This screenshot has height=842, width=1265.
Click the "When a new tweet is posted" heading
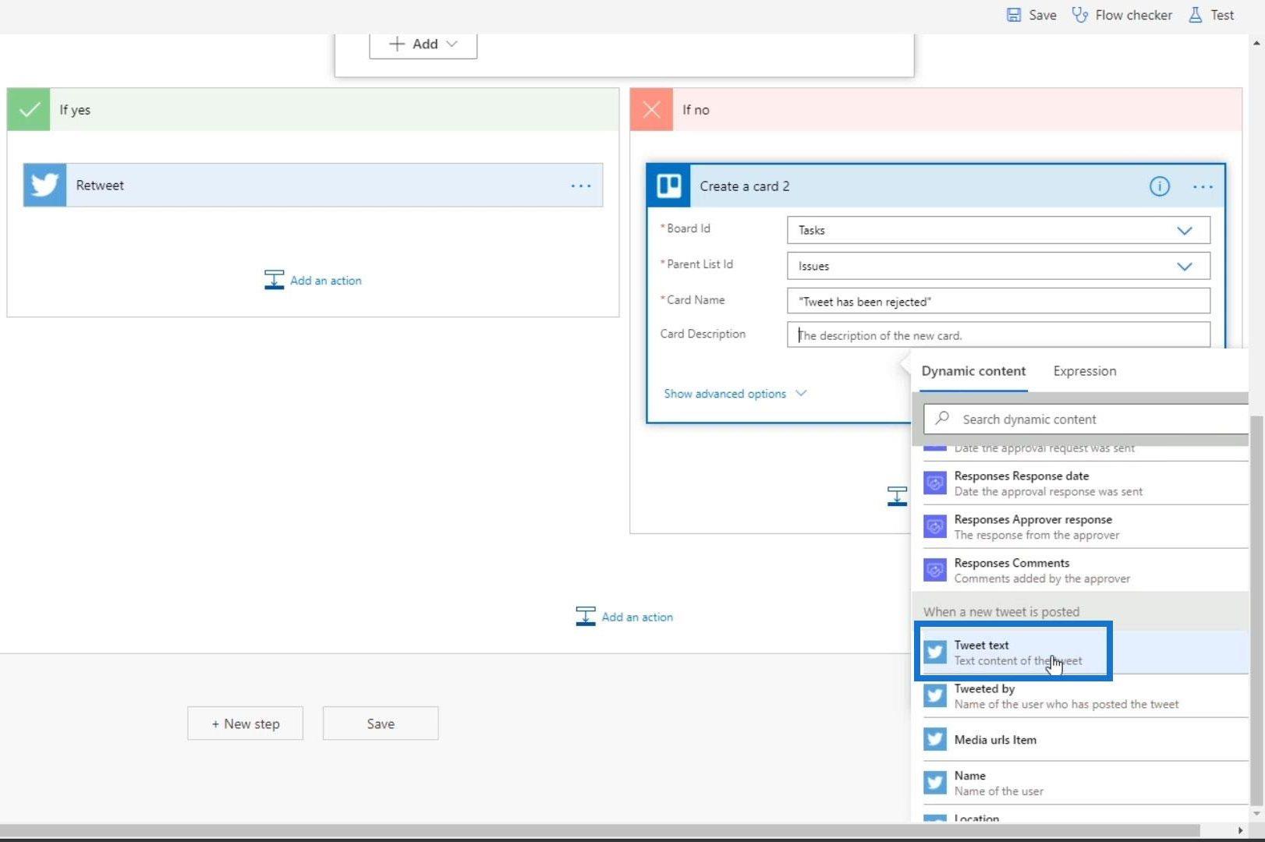pos(1001,612)
